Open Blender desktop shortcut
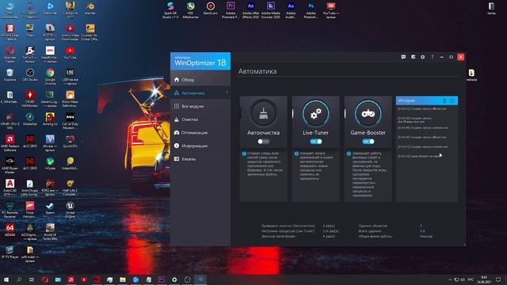Screen dimensions: 507x285 90,9
